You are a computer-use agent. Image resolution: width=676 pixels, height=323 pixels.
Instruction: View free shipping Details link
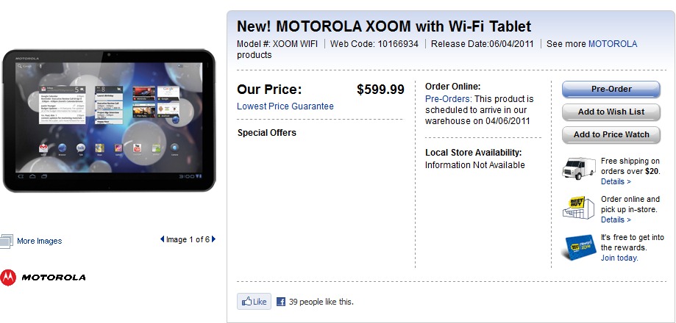point(615,181)
